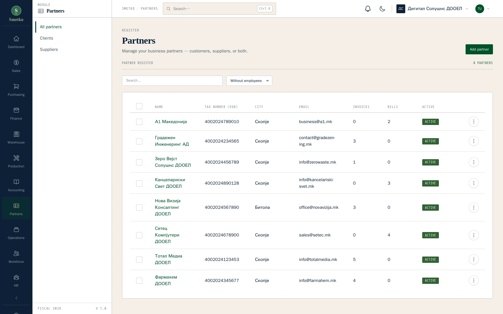Open the HR module

pyautogui.click(x=16, y=281)
